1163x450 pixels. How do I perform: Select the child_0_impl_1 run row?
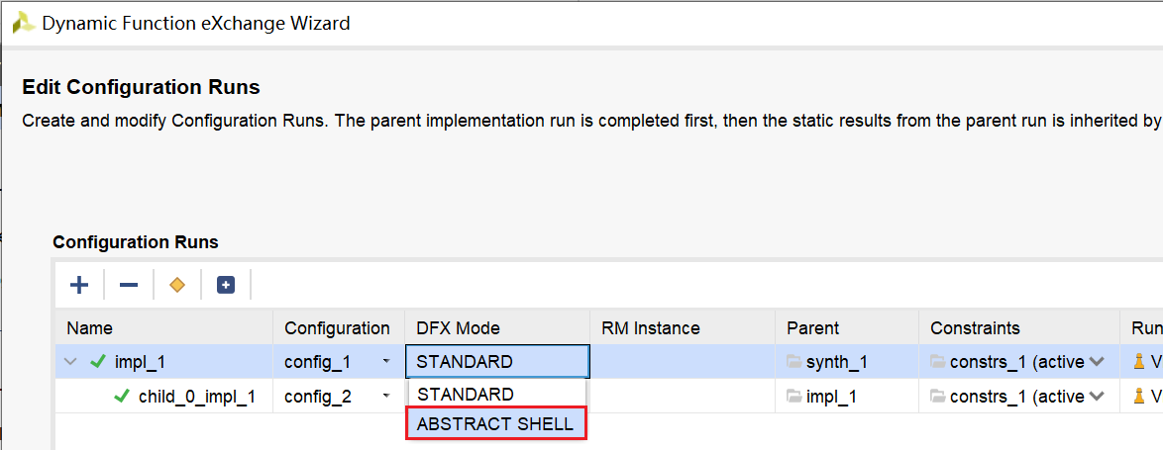[196, 397]
